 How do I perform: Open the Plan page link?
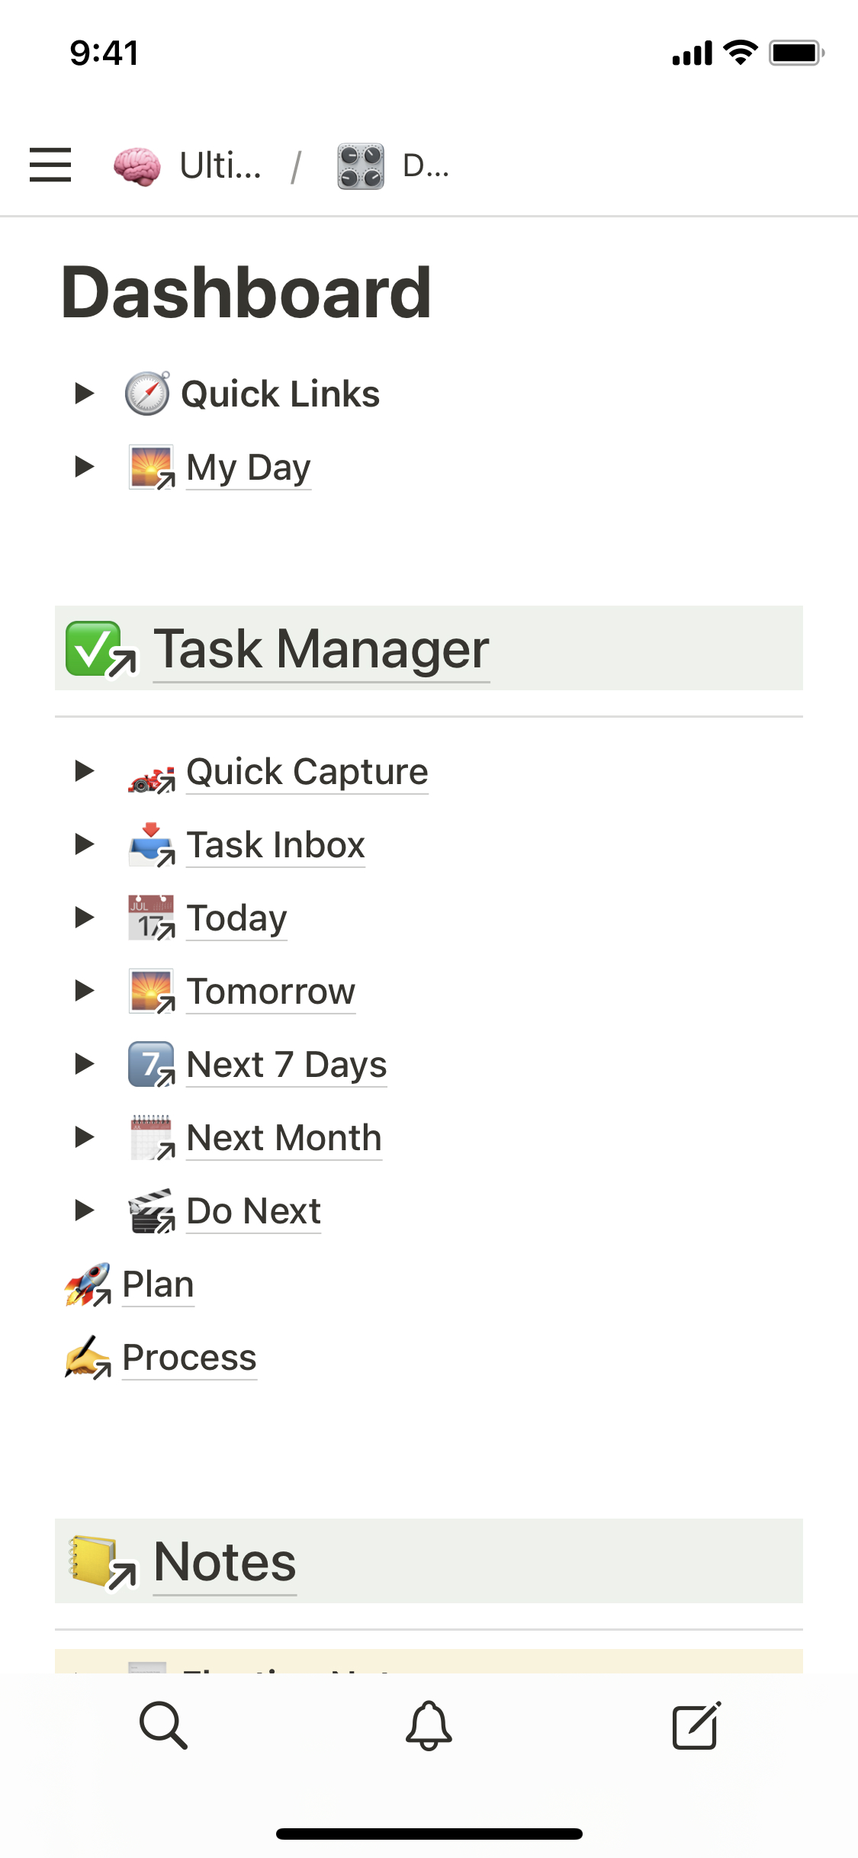click(158, 1284)
